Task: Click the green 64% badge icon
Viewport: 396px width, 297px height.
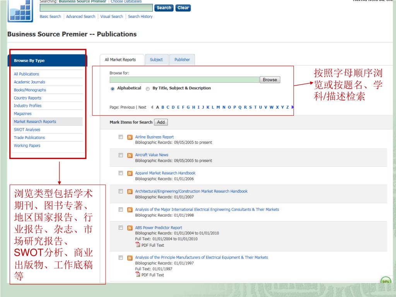Action: 386,280
